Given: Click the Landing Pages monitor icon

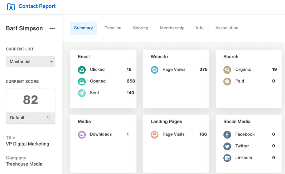Looking at the screenshot, I should (x=154, y=134).
